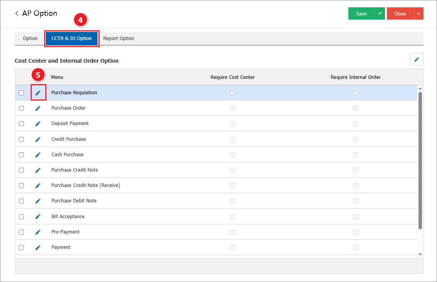This screenshot has height=282, width=437.
Task: Check the Payment row selection box
Action: coord(22,247)
